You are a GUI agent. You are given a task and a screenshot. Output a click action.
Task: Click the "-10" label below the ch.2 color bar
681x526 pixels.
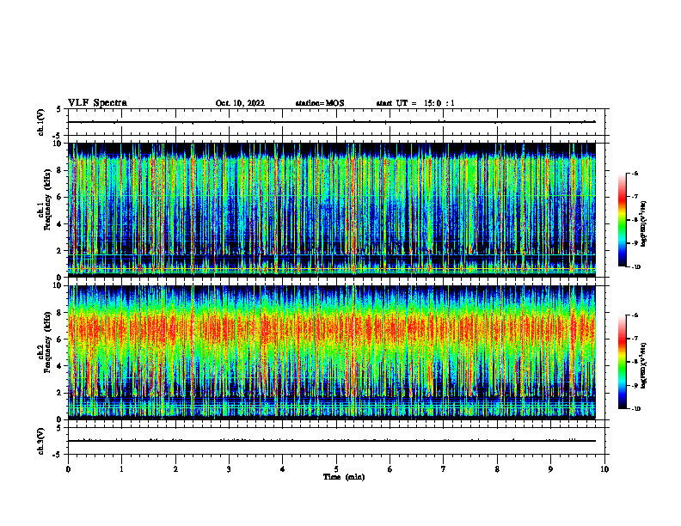pos(636,408)
